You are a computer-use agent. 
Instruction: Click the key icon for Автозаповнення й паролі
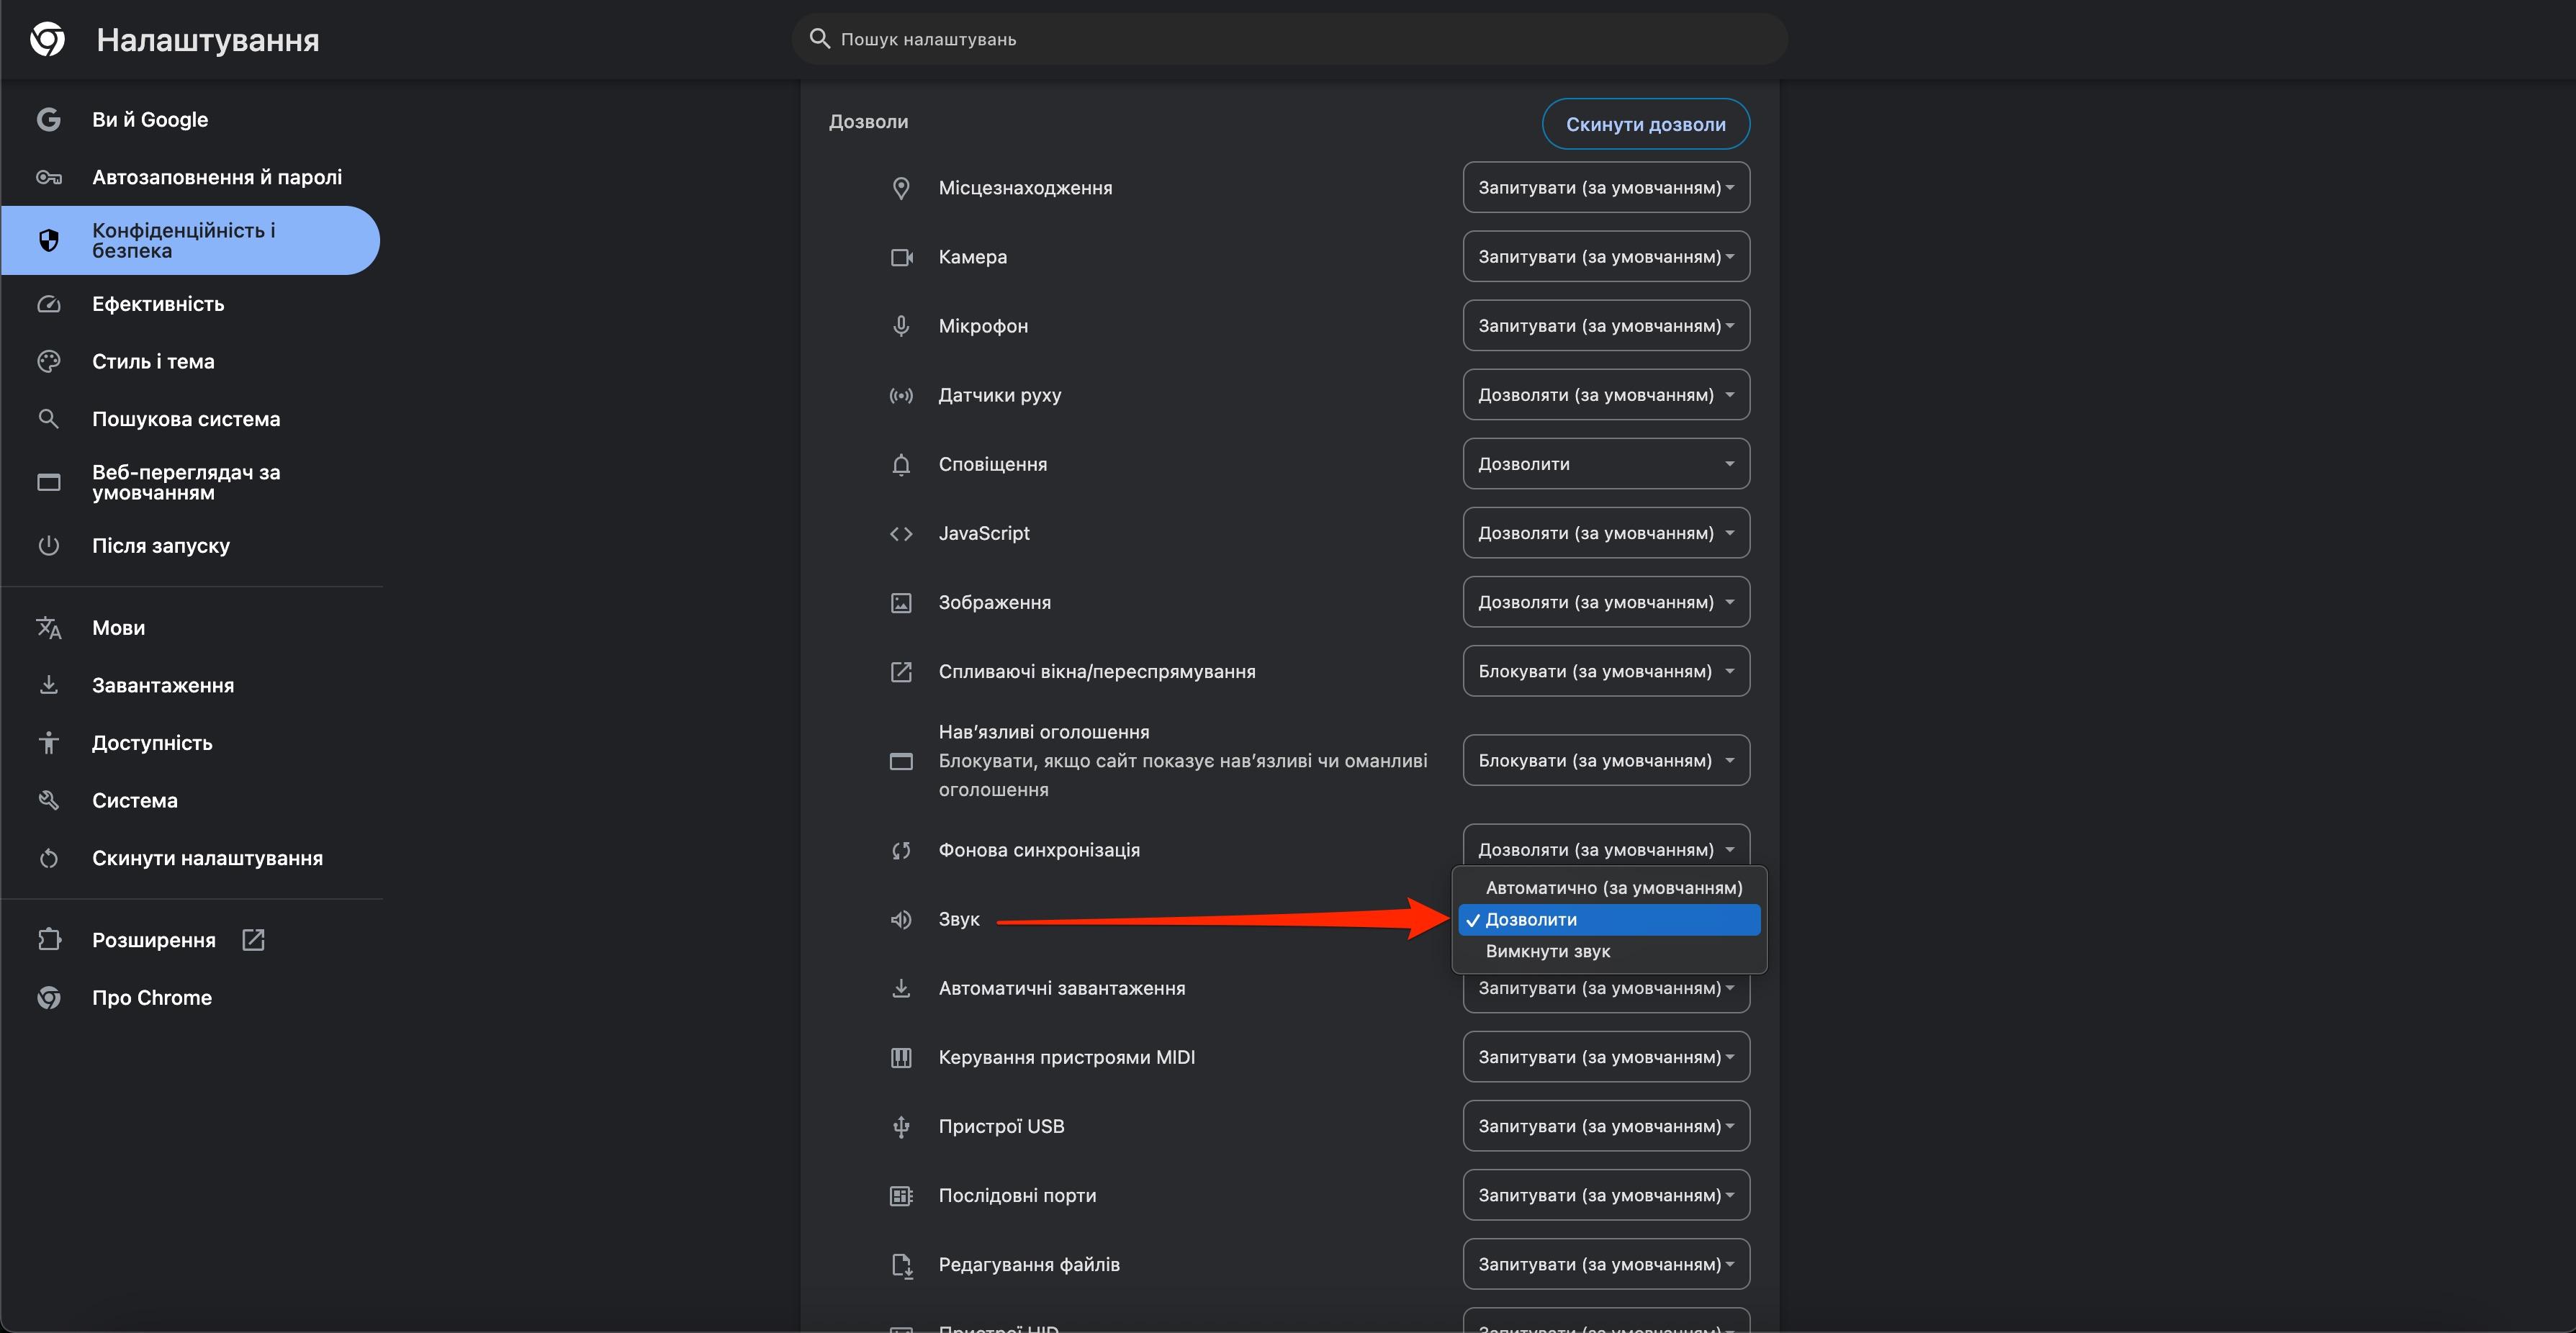click(48, 177)
